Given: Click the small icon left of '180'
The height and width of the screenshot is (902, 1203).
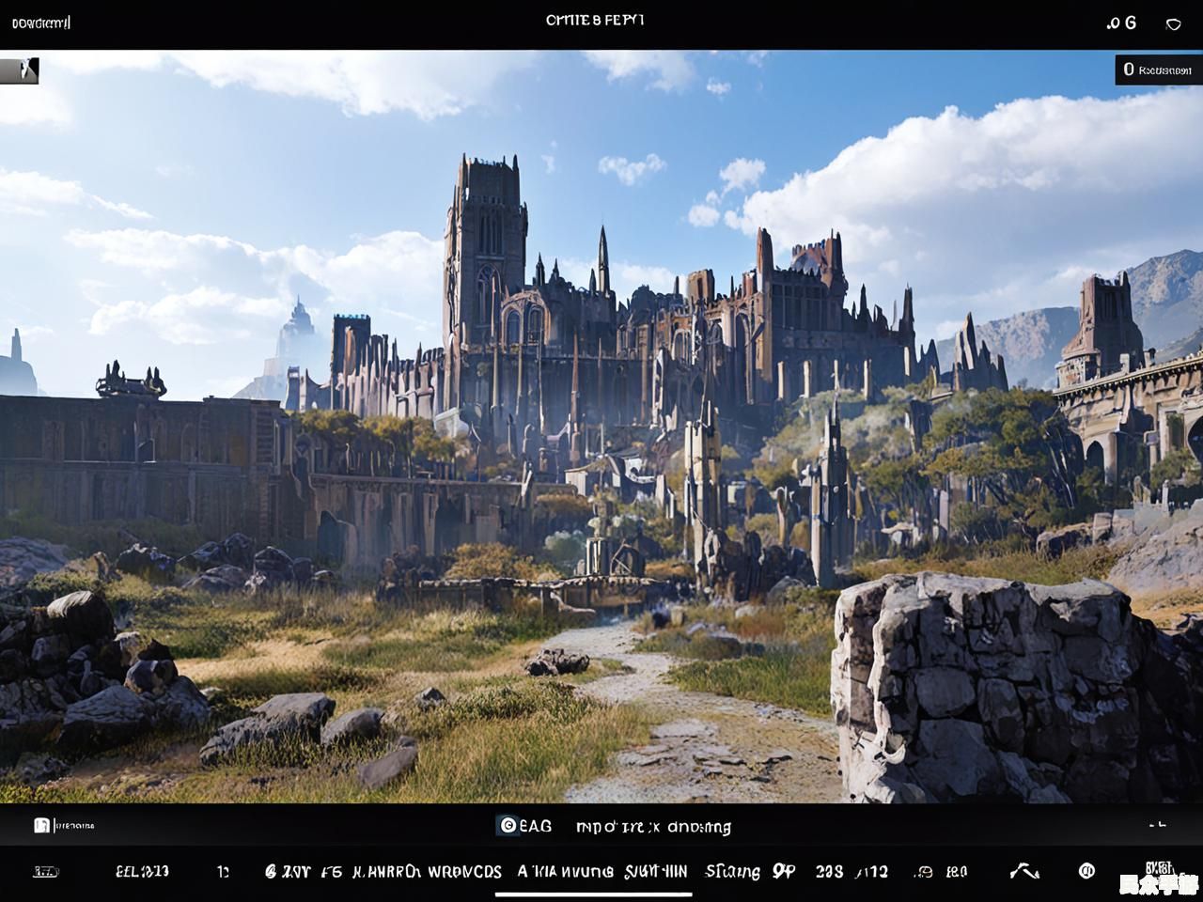Looking at the screenshot, I should (923, 872).
